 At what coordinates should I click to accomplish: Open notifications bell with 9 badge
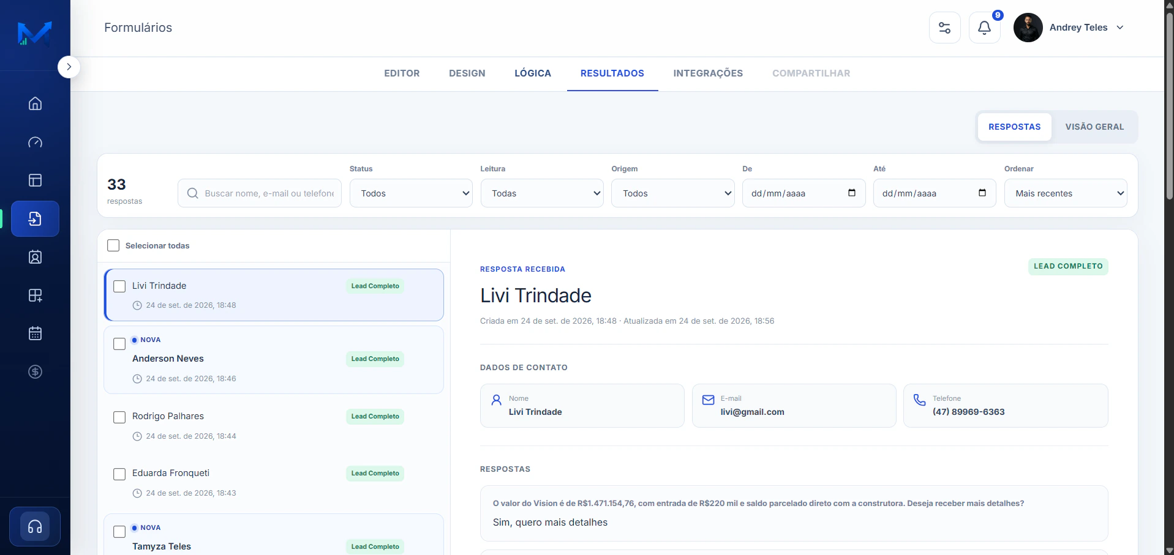click(985, 28)
